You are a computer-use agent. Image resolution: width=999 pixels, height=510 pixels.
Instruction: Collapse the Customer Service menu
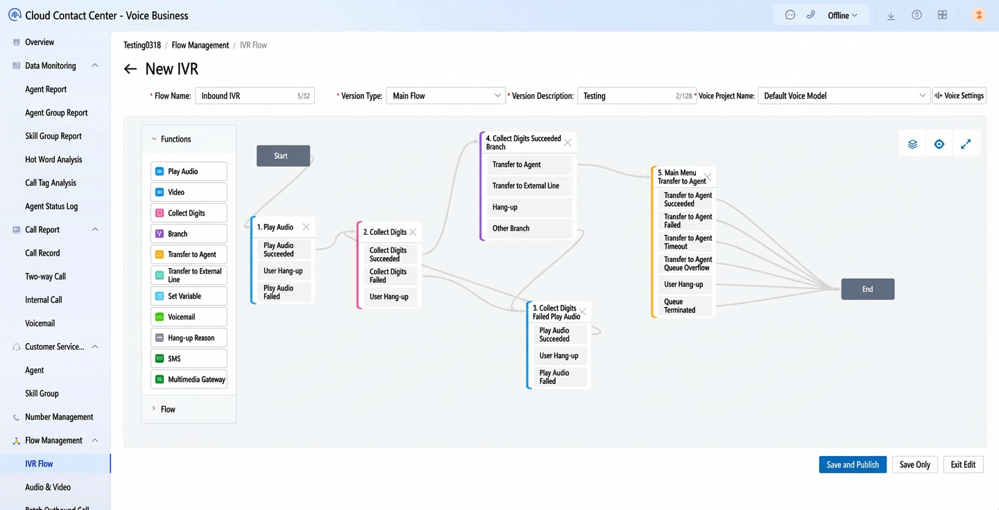[95, 346]
